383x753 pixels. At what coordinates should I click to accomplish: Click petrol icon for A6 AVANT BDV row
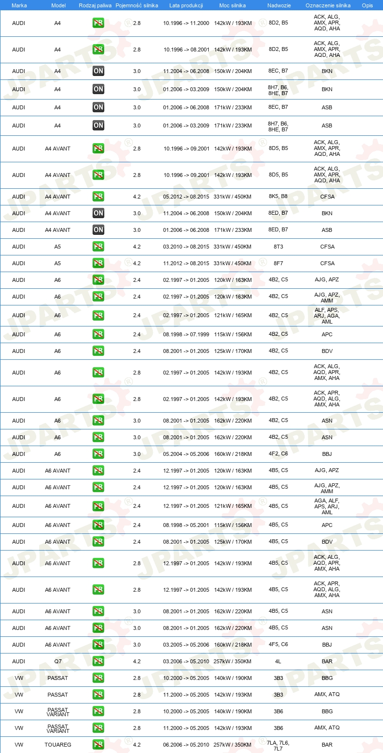coord(98,542)
